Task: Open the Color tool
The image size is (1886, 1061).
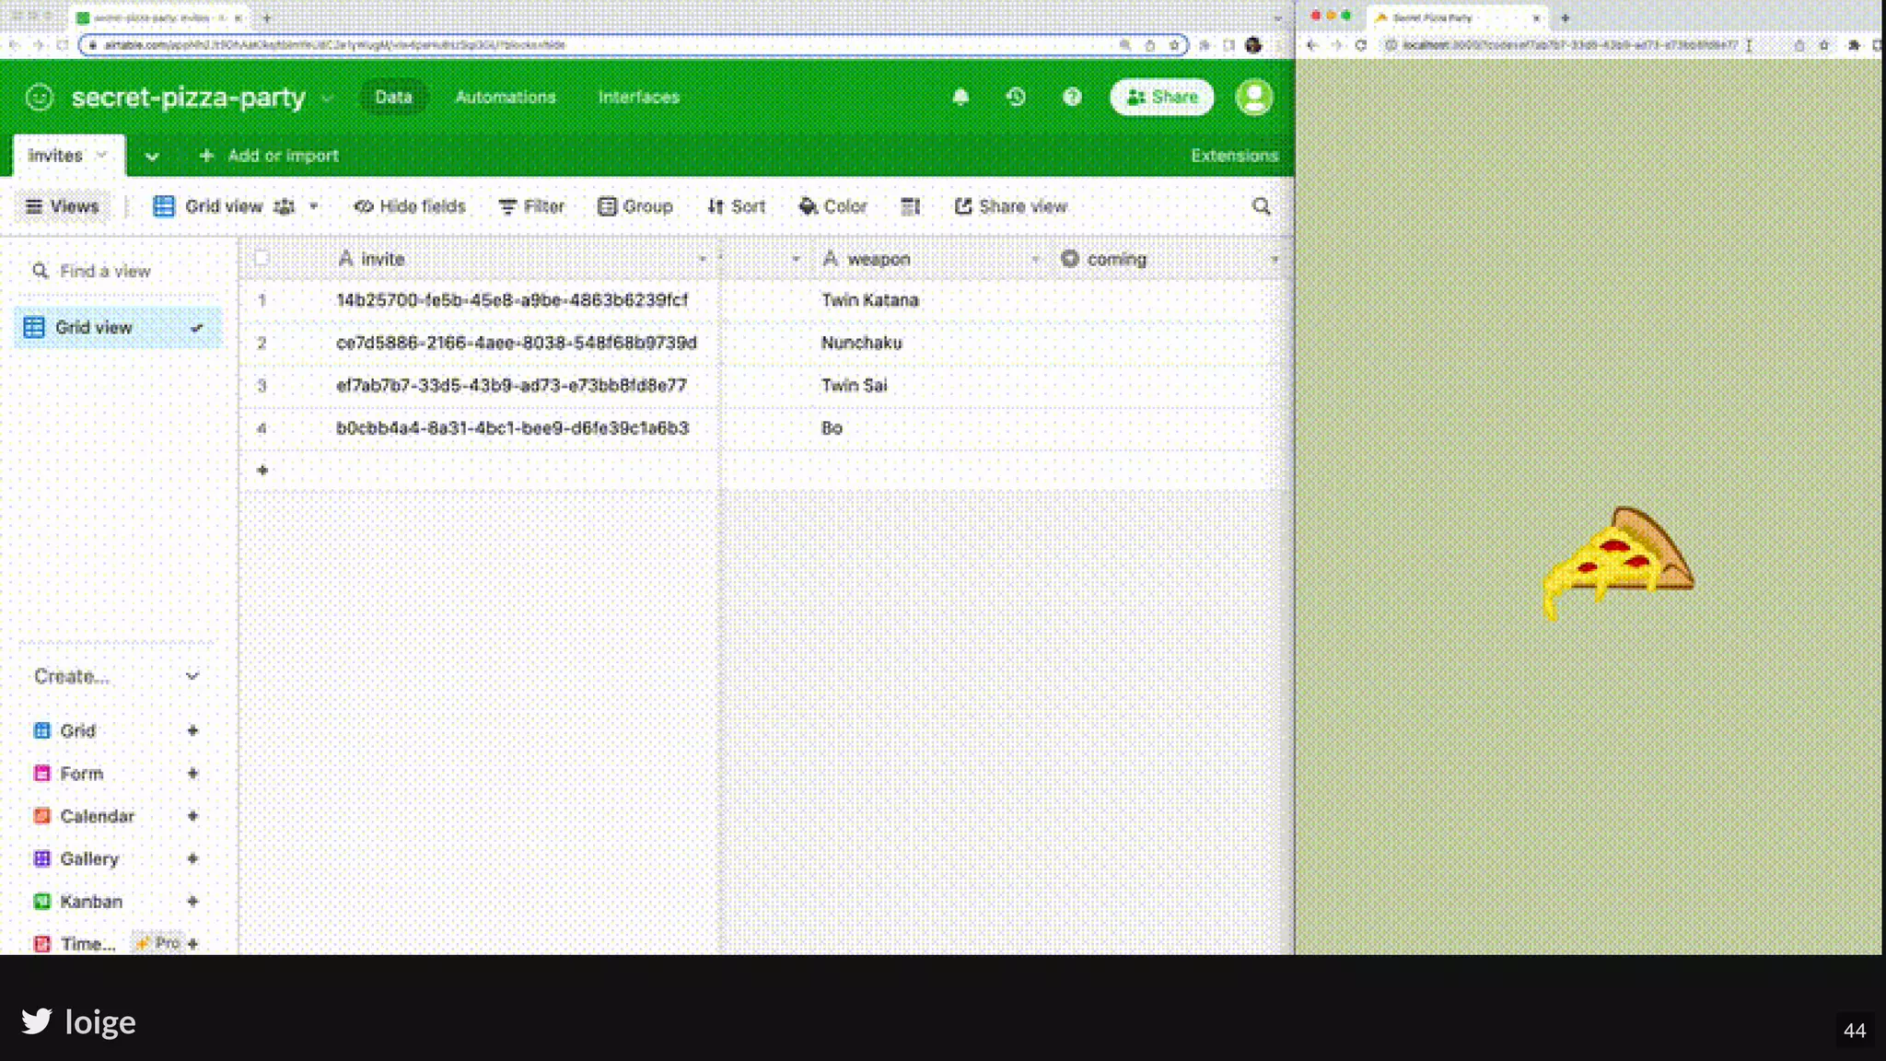Action: point(832,206)
